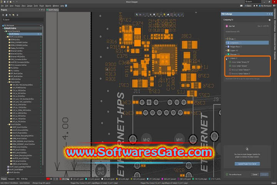Open the Tools menu
The height and width of the screenshot is (185, 277).
pyautogui.click(x=36, y=6)
